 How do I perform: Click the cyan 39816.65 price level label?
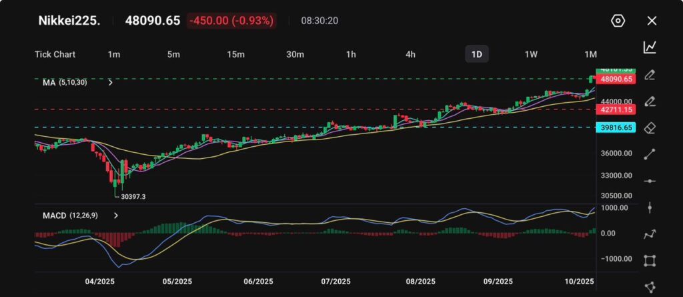coord(616,127)
